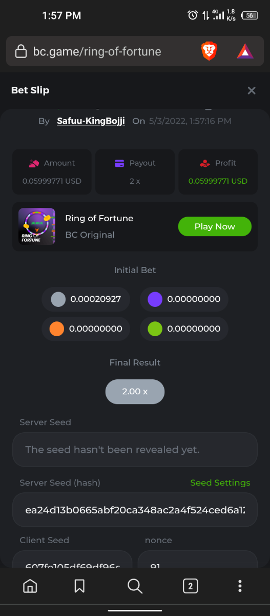The width and height of the screenshot is (270, 616).
Task: Open the Brave Rewards triangle icon
Action: click(245, 51)
